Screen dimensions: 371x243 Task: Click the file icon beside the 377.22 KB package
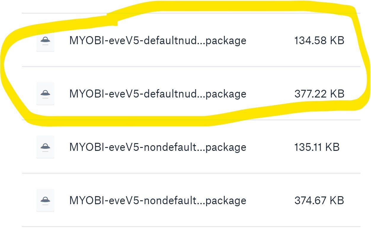click(x=45, y=94)
